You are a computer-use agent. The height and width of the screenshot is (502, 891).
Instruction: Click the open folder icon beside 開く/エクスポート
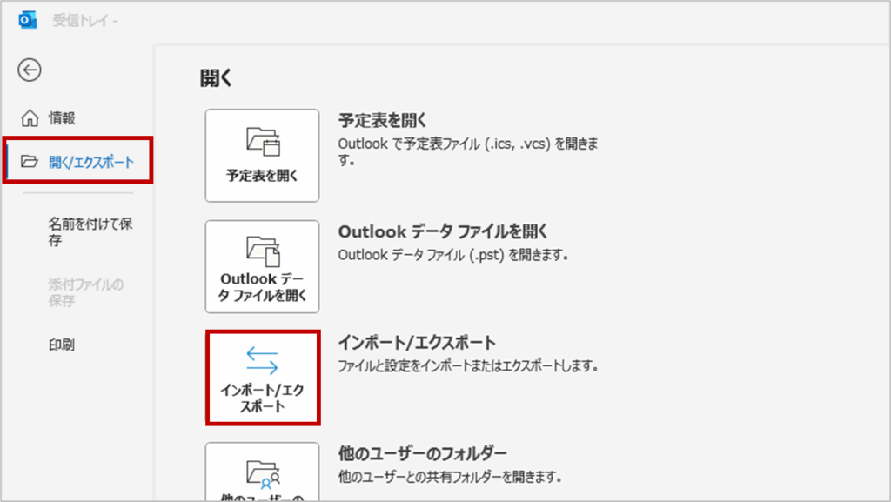(30, 161)
